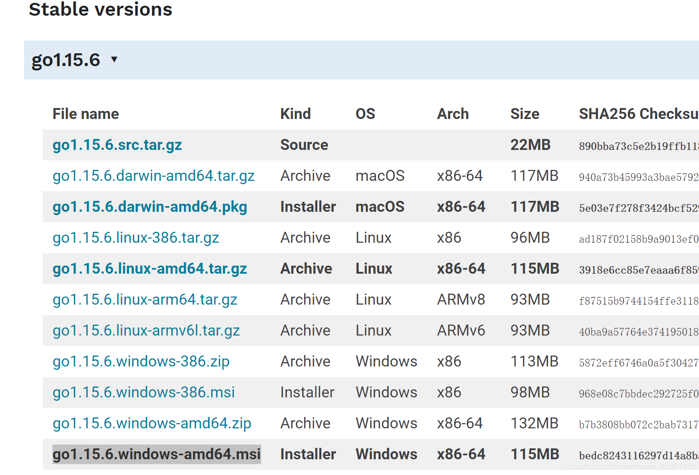Viewport: 699px width, 475px height.
Task: Click the Arch column header
Action: tap(453, 114)
